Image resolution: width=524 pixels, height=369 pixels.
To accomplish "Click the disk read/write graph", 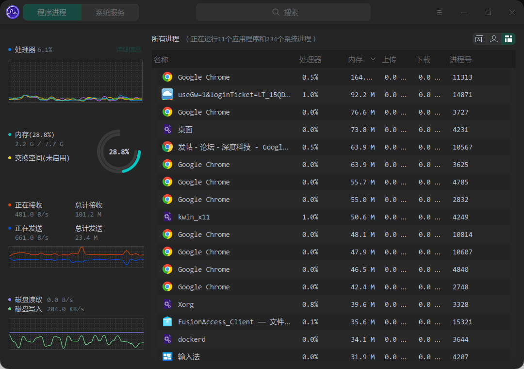I will (76, 334).
